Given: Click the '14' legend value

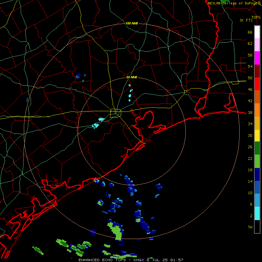Looking at the screenshot, I should tap(250, 181).
